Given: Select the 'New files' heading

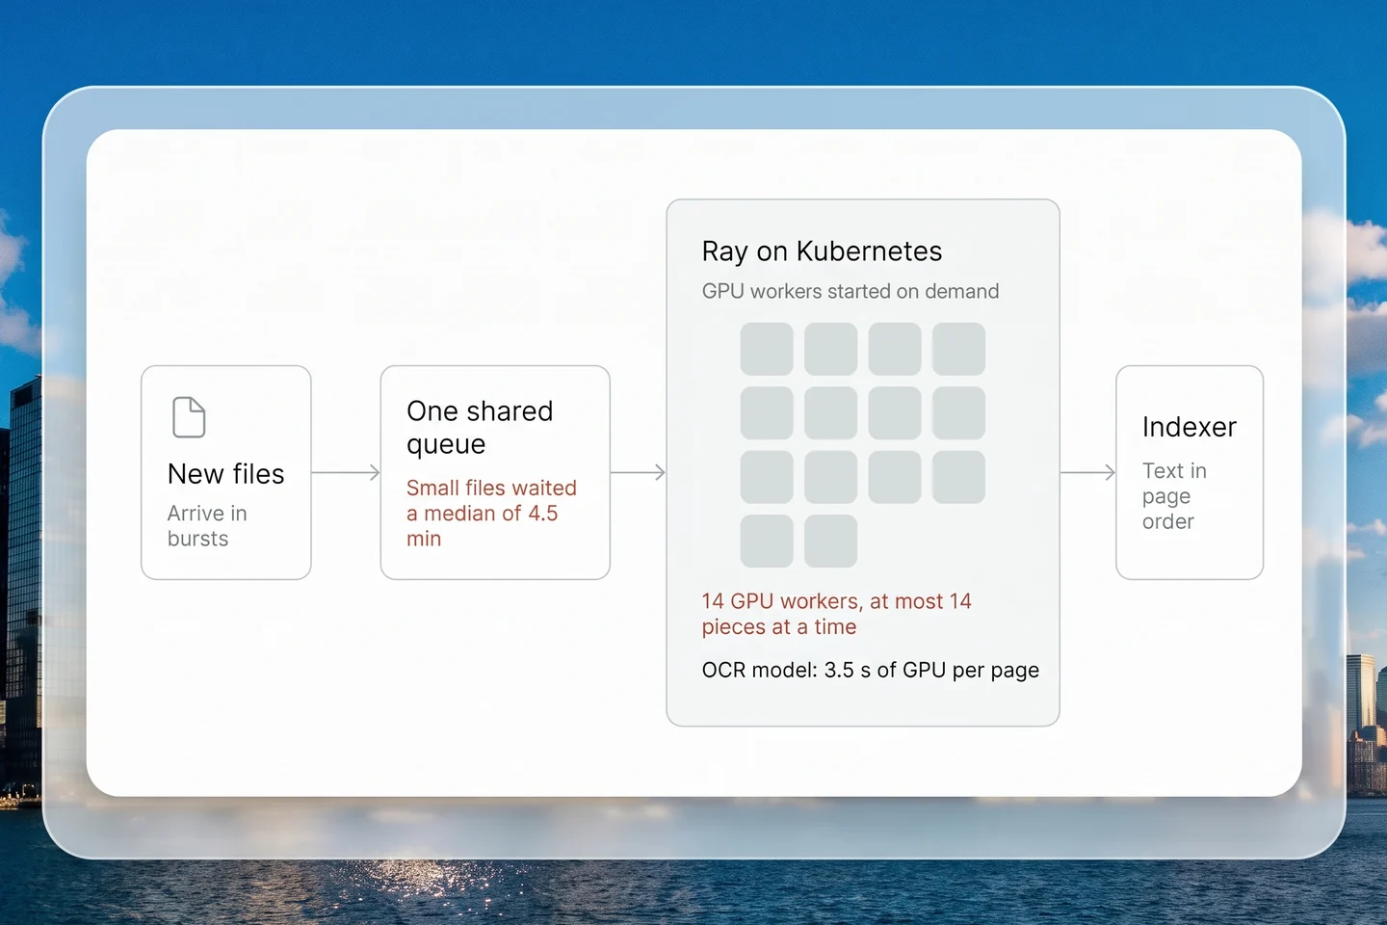Looking at the screenshot, I should (x=226, y=474).
